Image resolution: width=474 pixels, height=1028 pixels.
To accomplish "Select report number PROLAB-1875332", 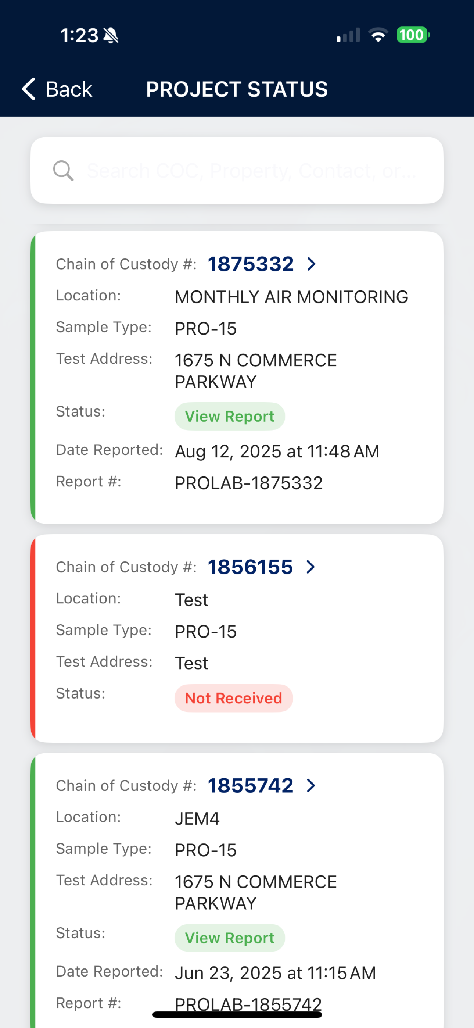I will tap(248, 483).
